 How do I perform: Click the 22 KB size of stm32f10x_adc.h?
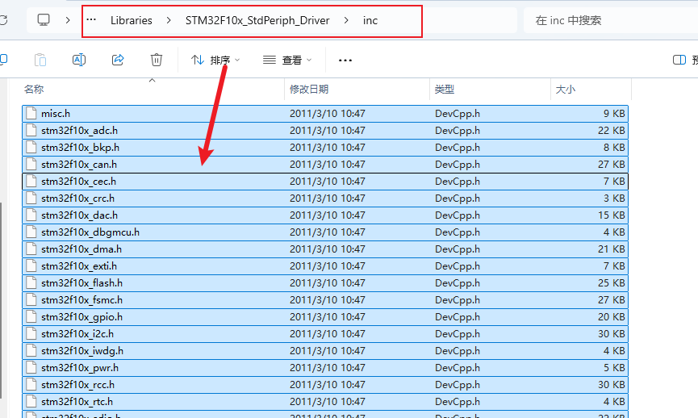pyautogui.click(x=612, y=131)
